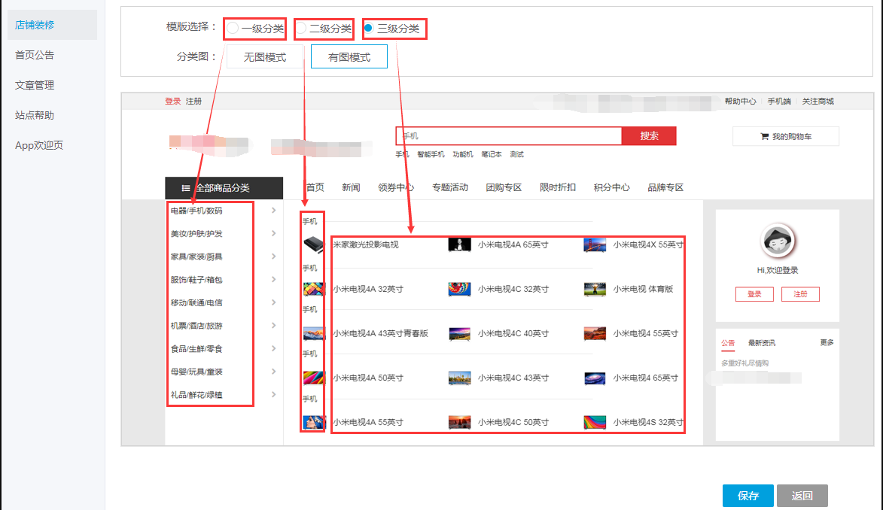Viewport: 883px width, 510px height.
Task: Click the 小米电视4C 32英寸 product thumbnail
Action: [459, 290]
